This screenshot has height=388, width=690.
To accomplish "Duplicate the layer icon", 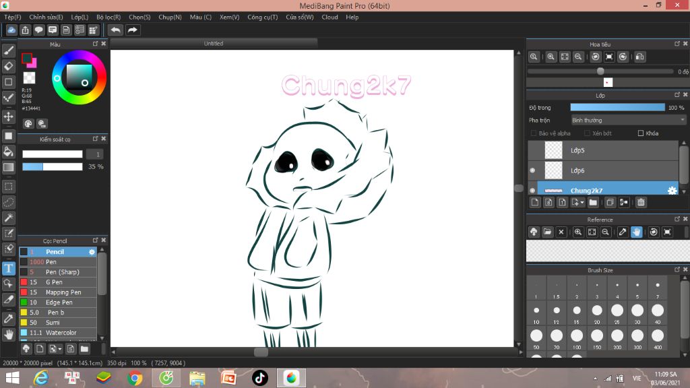I will [609, 202].
